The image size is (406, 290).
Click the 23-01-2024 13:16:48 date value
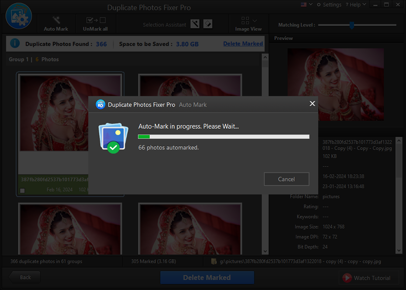click(343, 186)
